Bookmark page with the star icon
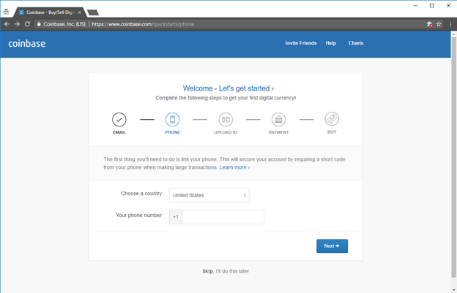Viewport: 457px width, 293px height. [439, 24]
